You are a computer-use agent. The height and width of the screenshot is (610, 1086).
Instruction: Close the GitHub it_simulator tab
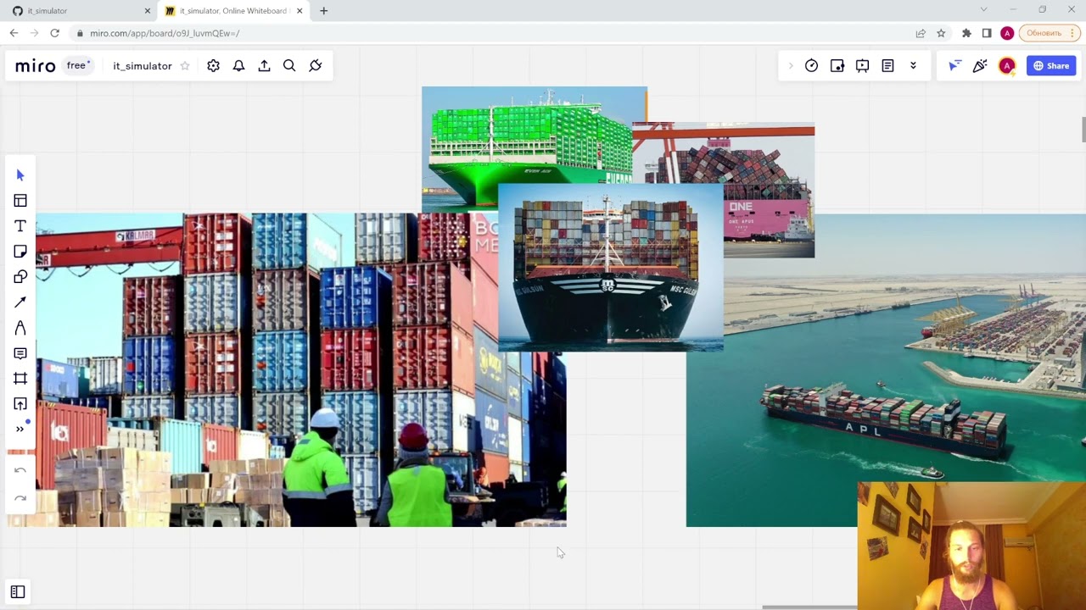click(147, 11)
